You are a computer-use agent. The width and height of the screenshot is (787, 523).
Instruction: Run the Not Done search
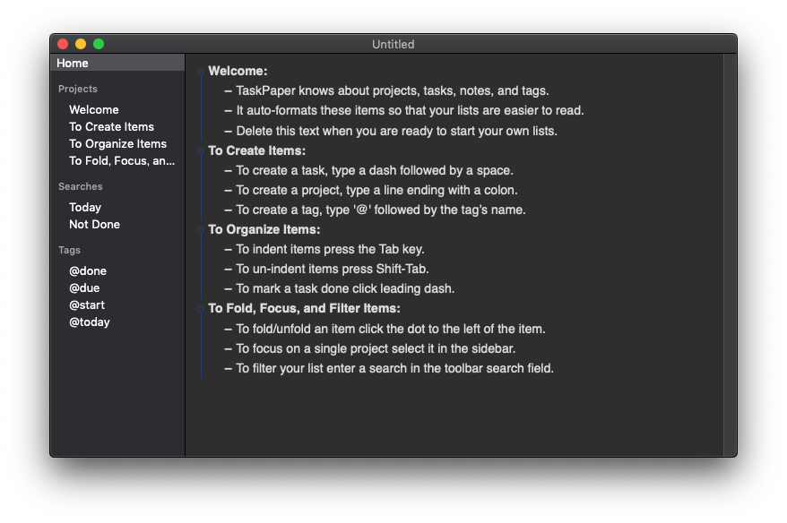coord(94,224)
